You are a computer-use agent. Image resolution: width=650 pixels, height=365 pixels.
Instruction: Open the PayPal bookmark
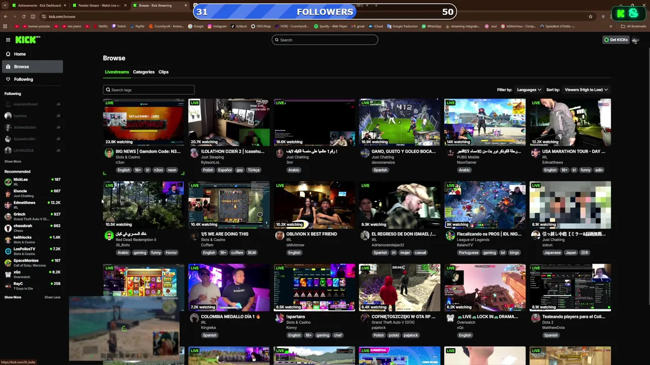click(x=137, y=26)
